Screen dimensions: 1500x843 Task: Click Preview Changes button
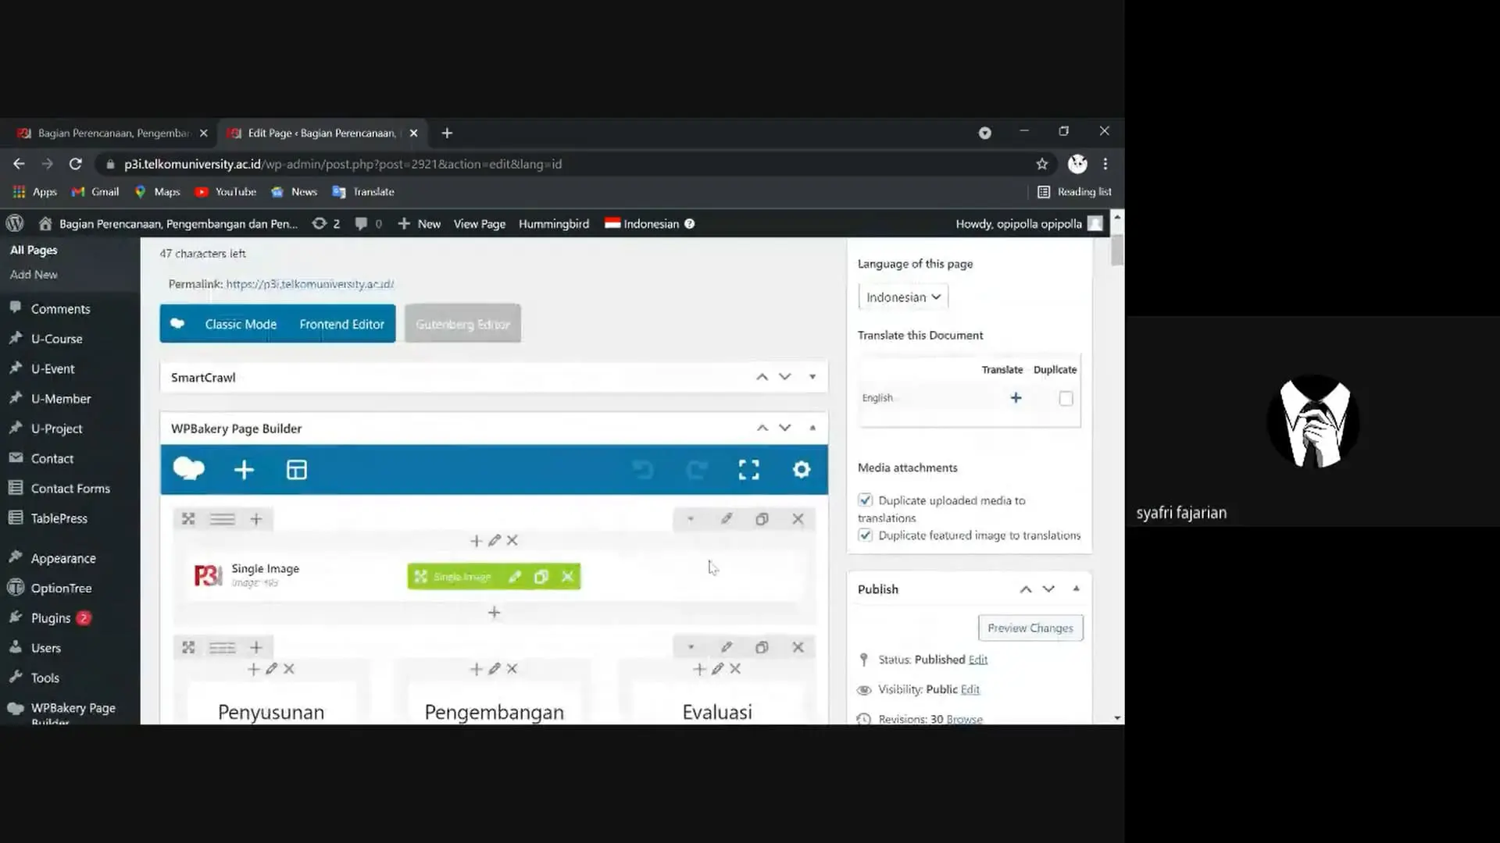point(1030,628)
